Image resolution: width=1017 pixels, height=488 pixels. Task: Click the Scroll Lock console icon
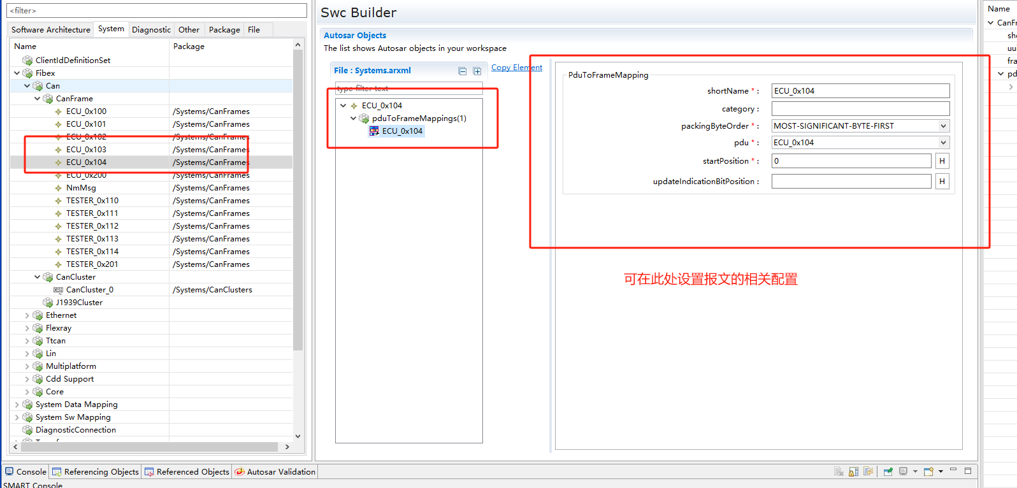click(853, 471)
